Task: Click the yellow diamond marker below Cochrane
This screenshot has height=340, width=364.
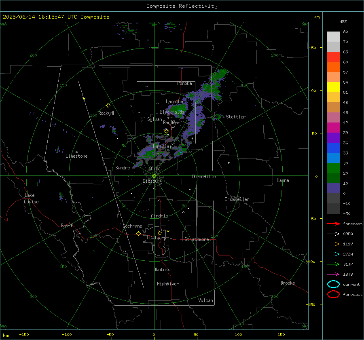Action: [x=138, y=233]
